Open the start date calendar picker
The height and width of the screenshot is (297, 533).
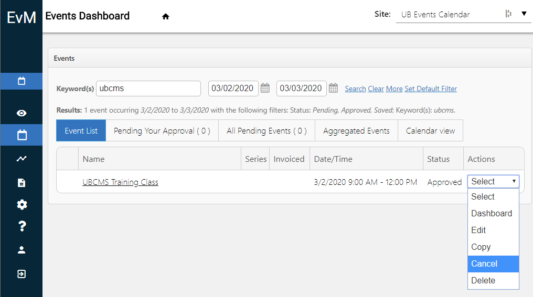(x=265, y=89)
